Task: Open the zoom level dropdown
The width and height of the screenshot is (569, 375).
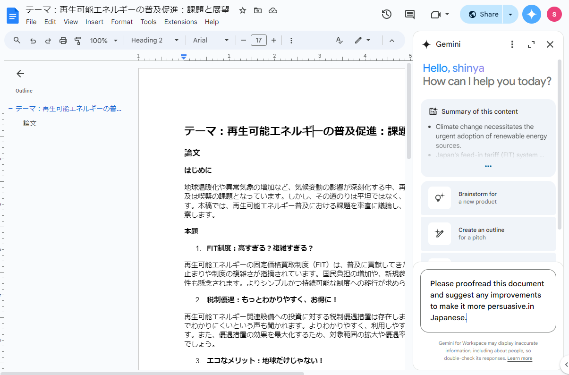Action: click(104, 40)
